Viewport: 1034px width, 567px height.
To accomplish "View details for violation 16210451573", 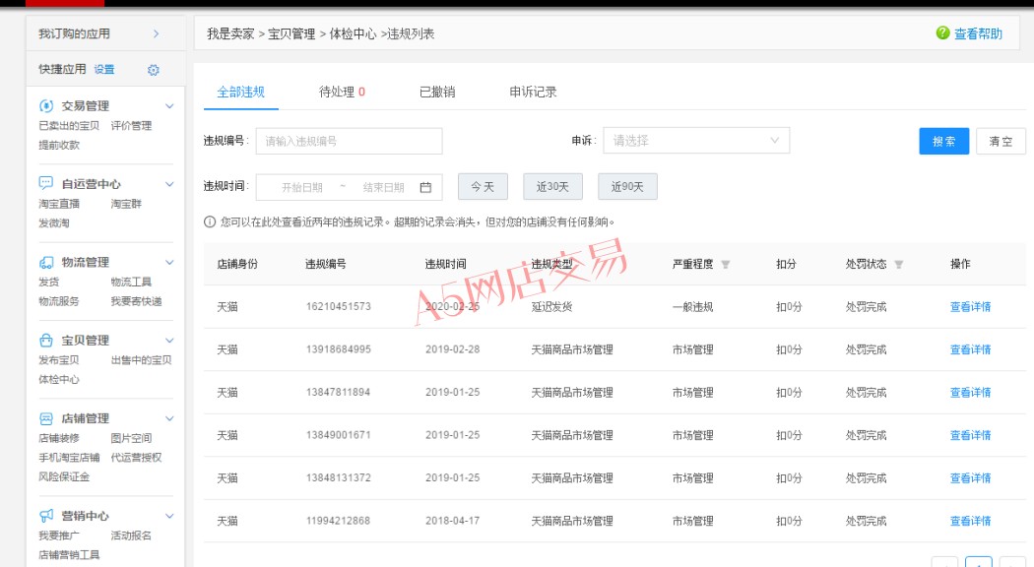I will (x=970, y=306).
